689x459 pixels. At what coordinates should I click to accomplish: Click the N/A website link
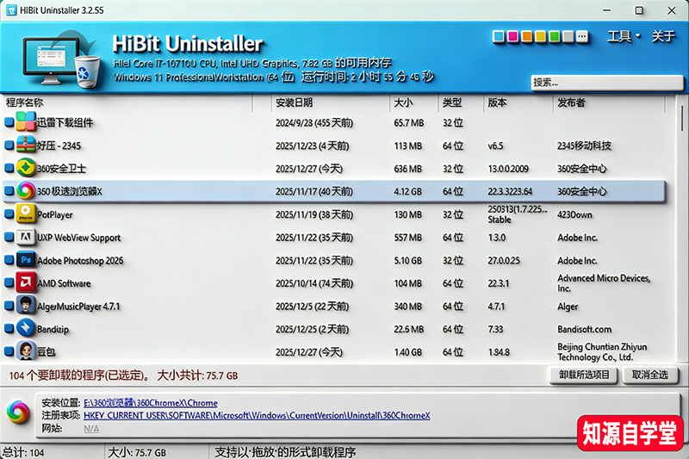coord(91,429)
